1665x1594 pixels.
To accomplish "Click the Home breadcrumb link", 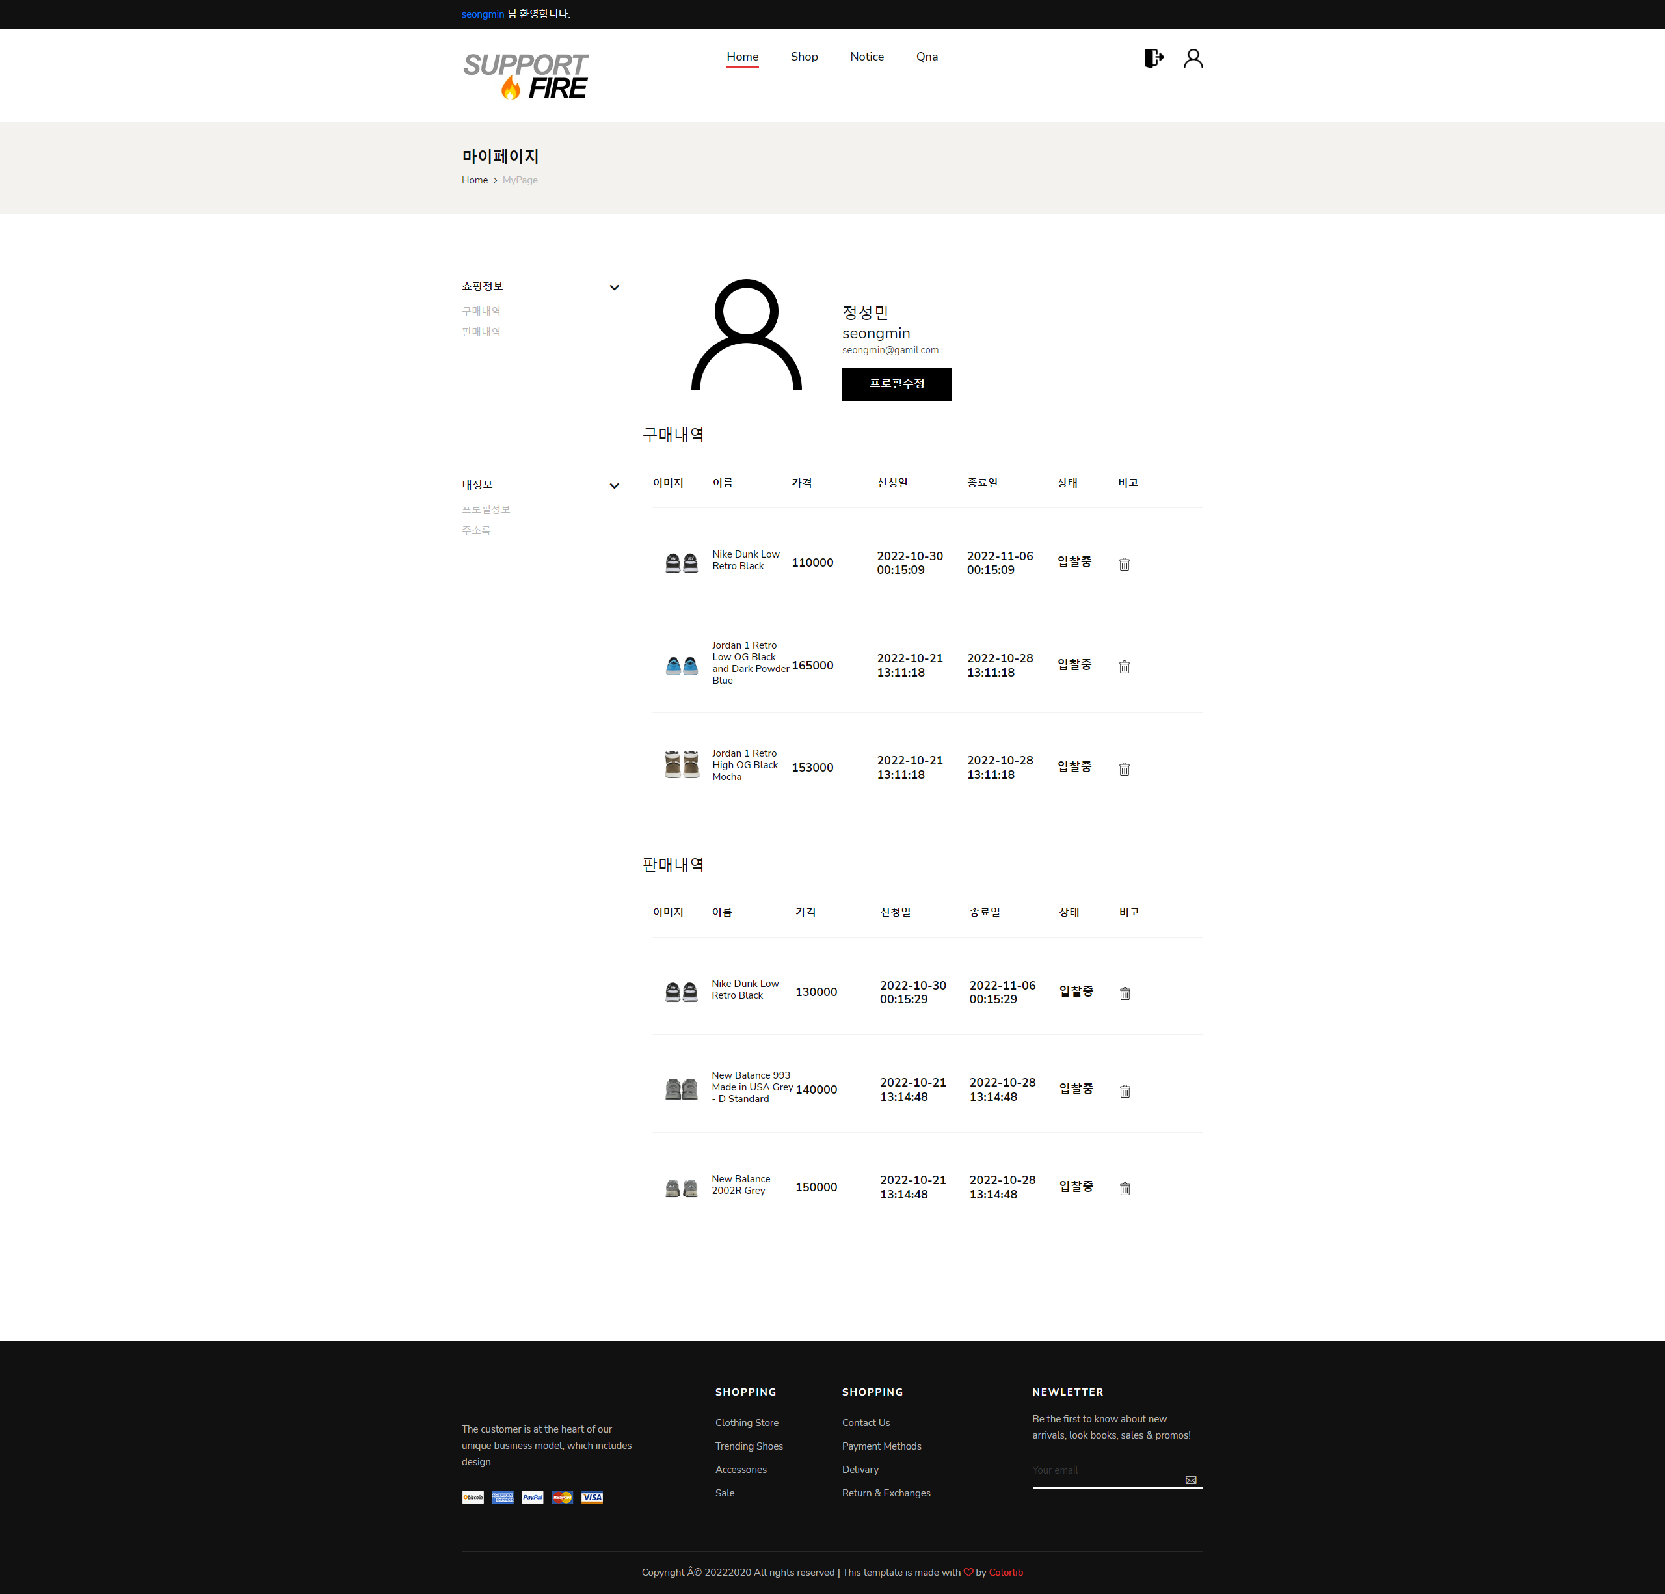I will pos(474,180).
